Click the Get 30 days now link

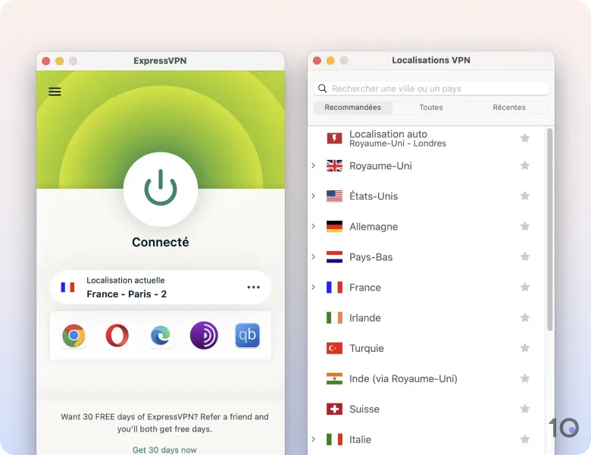pos(164,450)
